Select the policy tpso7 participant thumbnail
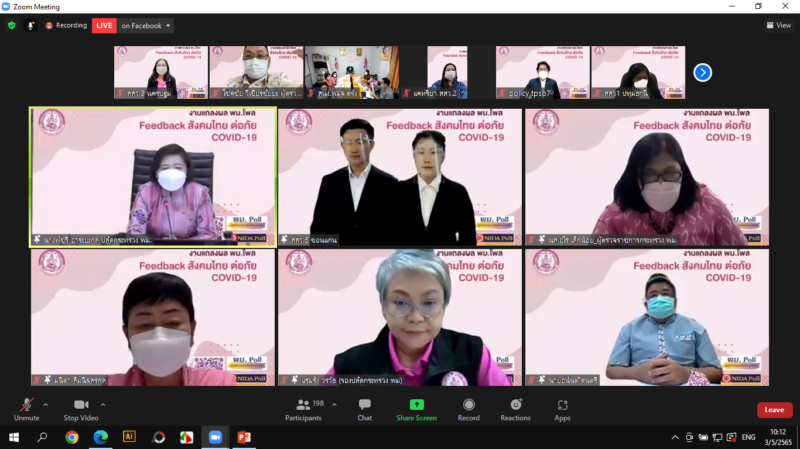Screen dimensions: 800x449 pos(542,72)
